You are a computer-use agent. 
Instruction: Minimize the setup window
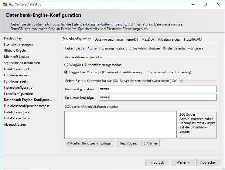tap(193, 4)
